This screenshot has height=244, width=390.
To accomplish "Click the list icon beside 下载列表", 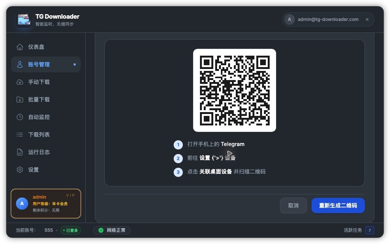I will pos(20,135).
